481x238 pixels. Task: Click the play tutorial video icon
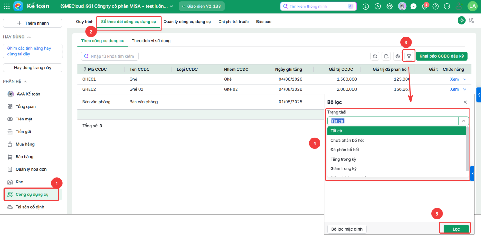tap(378, 6)
